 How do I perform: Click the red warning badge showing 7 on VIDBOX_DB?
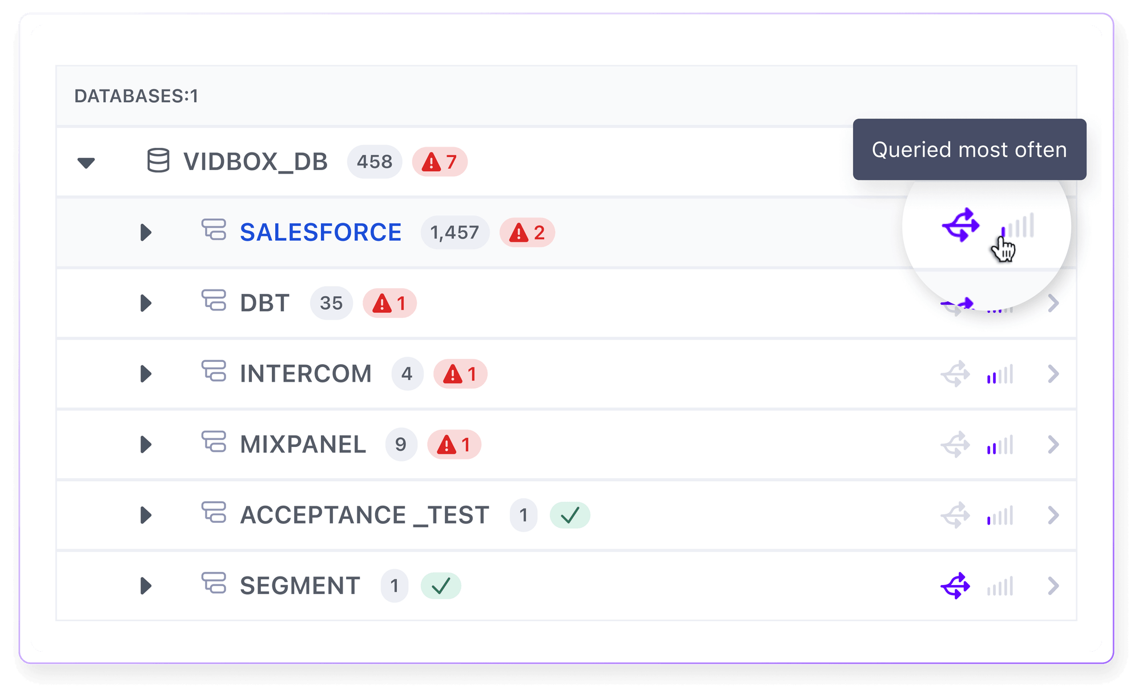coord(440,162)
